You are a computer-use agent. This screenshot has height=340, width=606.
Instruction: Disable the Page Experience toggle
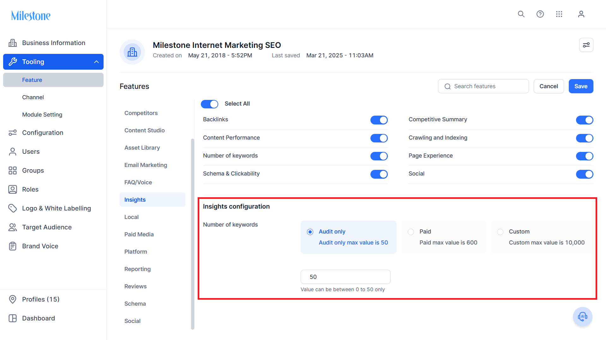click(585, 156)
